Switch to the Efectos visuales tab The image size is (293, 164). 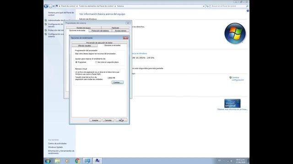[x=84, y=46]
